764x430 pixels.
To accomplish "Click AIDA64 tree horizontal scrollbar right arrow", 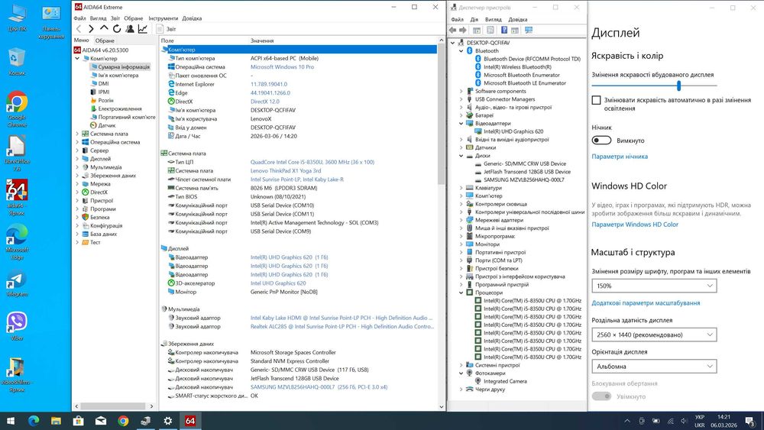I will 151,406.
